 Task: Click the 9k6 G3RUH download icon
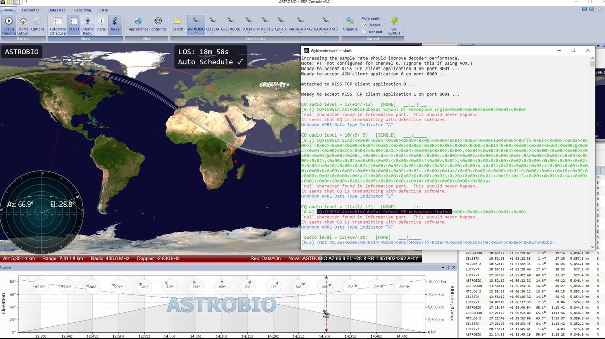pos(394,21)
